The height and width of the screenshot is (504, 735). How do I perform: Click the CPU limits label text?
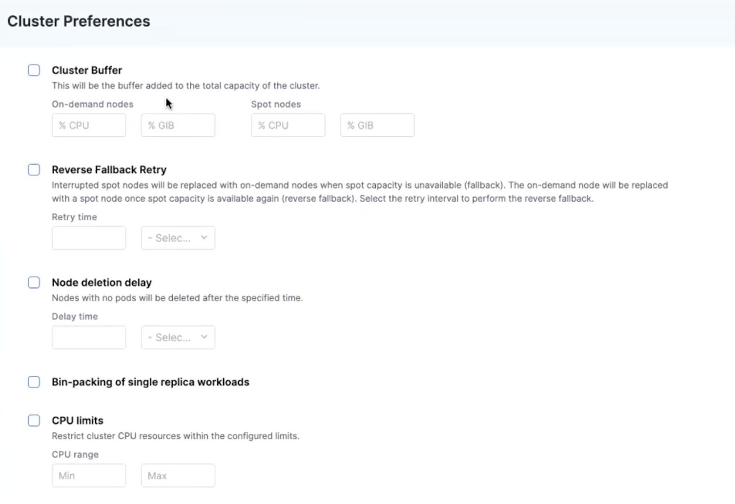click(x=78, y=420)
